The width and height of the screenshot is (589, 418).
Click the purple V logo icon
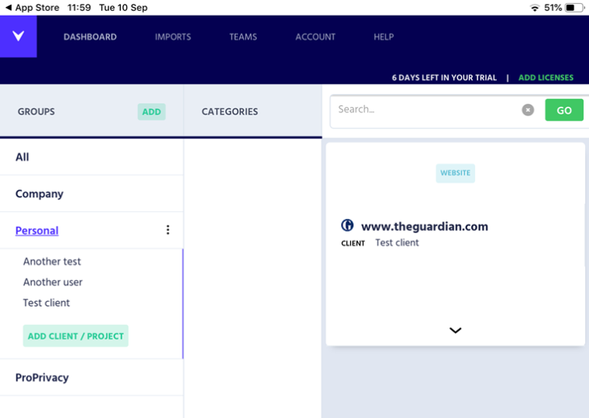18,37
